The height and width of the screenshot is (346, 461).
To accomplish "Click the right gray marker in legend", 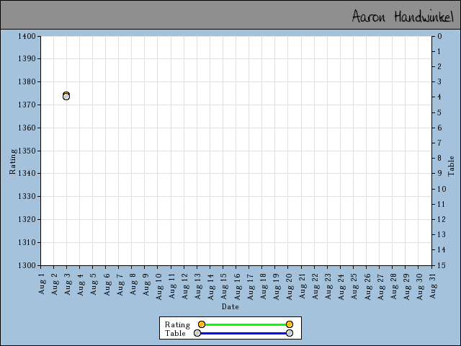I will point(290,333).
